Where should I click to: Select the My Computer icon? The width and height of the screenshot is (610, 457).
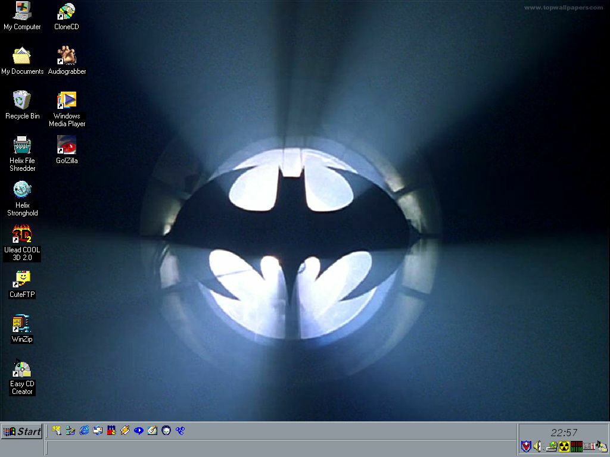tap(22, 11)
